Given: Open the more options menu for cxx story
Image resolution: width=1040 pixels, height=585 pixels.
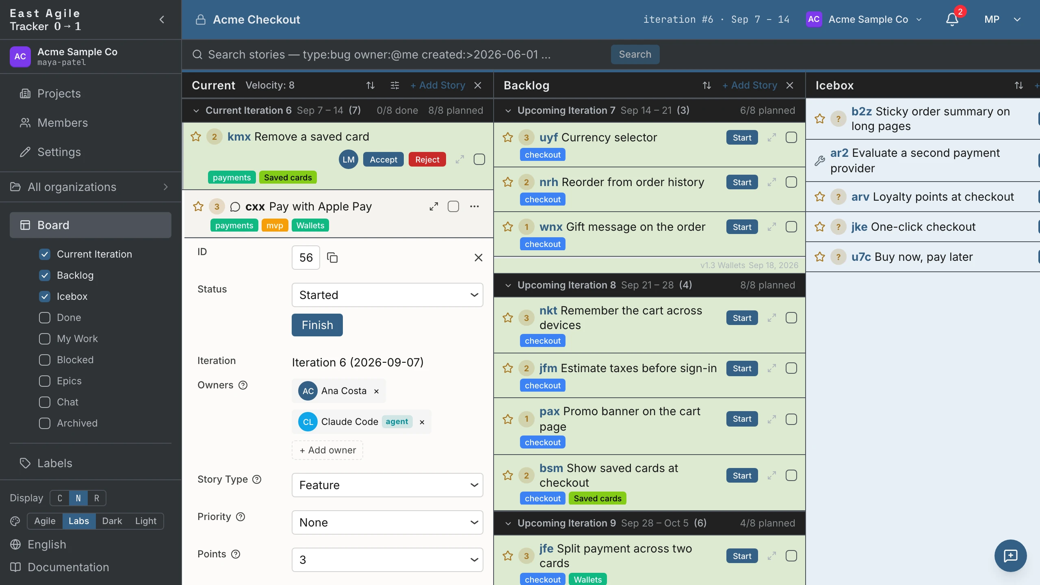Looking at the screenshot, I should pos(474,206).
